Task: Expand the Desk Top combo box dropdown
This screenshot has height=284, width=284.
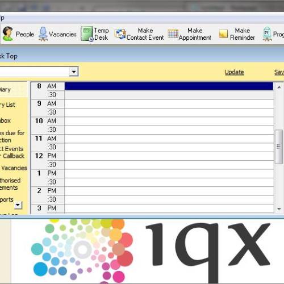Action: coord(74,72)
